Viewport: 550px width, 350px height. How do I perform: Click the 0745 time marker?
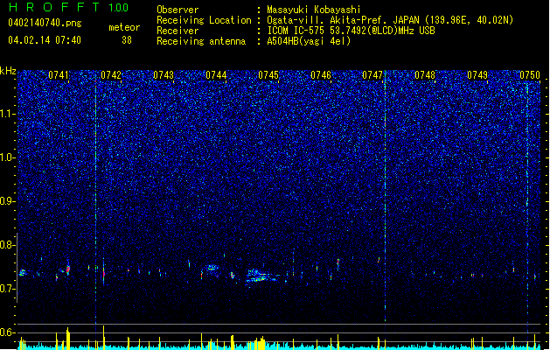(x=268, y=75)
